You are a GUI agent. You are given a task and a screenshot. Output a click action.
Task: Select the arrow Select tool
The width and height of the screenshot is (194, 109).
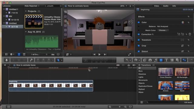[58, 60]
